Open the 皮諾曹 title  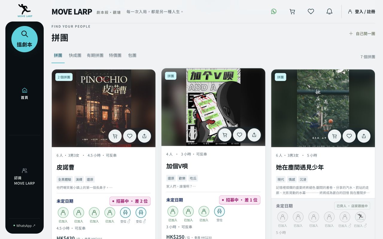66,167
